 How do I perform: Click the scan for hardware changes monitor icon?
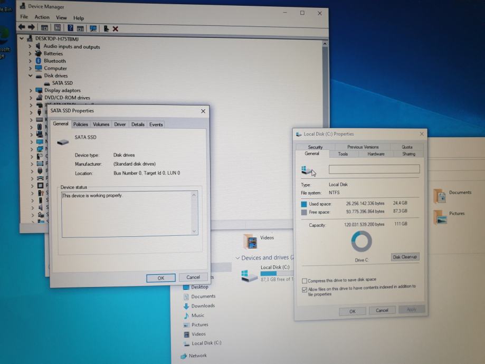click(x=93, y=28)
